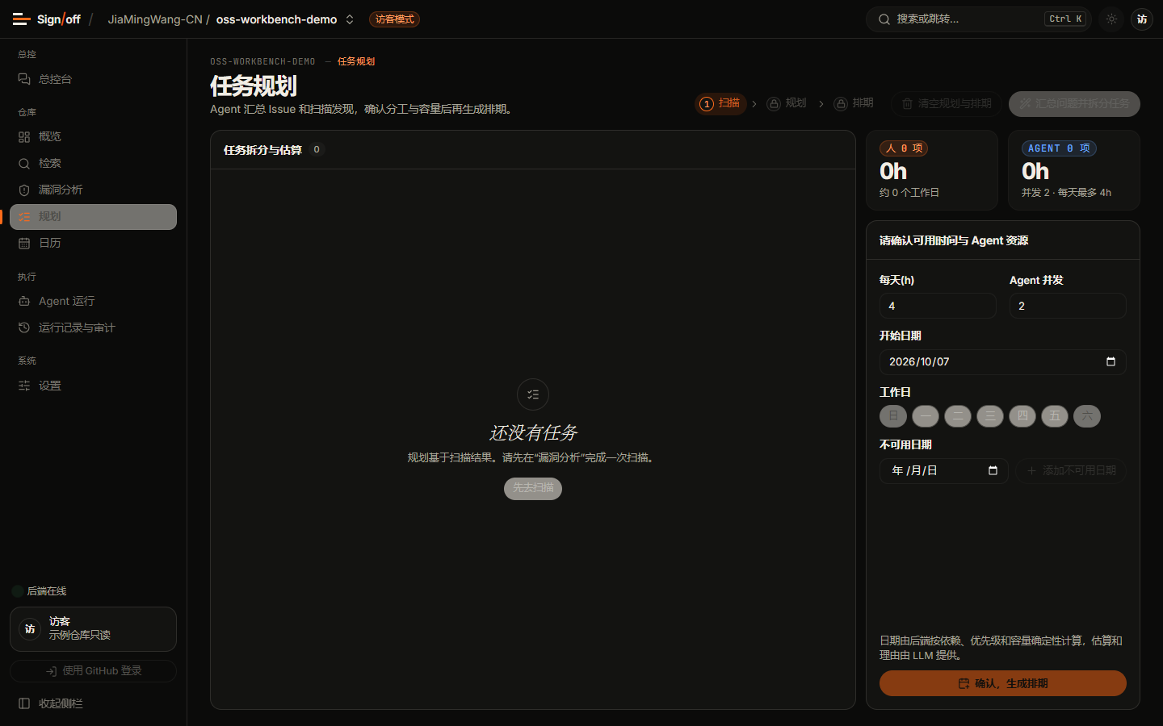
Task: Click the empty-state checklist icon
Action: tap(533, 394)
